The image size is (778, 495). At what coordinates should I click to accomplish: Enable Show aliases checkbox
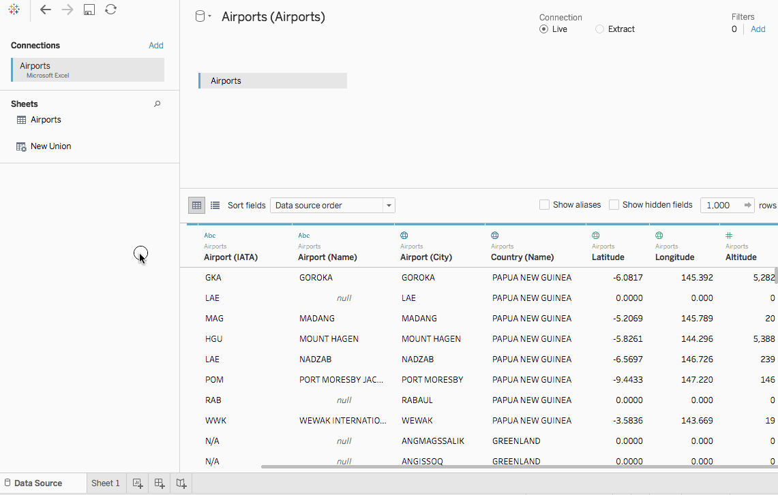click(x=544, y=205)
